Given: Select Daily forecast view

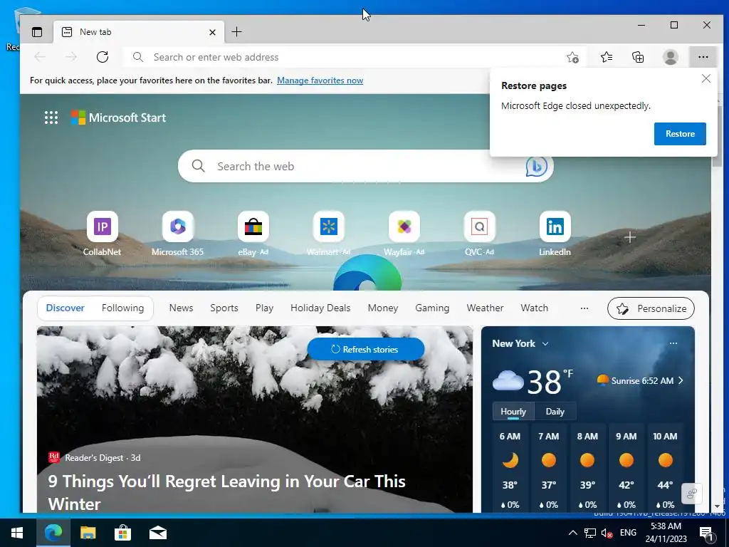Looking at the screenshot, I should [x=555, y=412].
